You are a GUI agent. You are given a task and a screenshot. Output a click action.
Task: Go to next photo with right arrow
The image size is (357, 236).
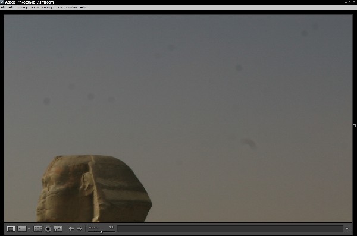pyautogui.click(x=80, y=229)
